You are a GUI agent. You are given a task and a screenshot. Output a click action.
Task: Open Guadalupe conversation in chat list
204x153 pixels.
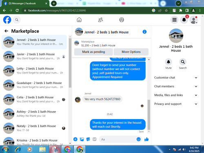tap(34, 85)
